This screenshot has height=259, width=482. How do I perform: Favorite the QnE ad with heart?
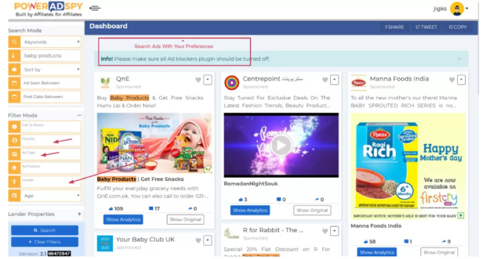[198, 80]
